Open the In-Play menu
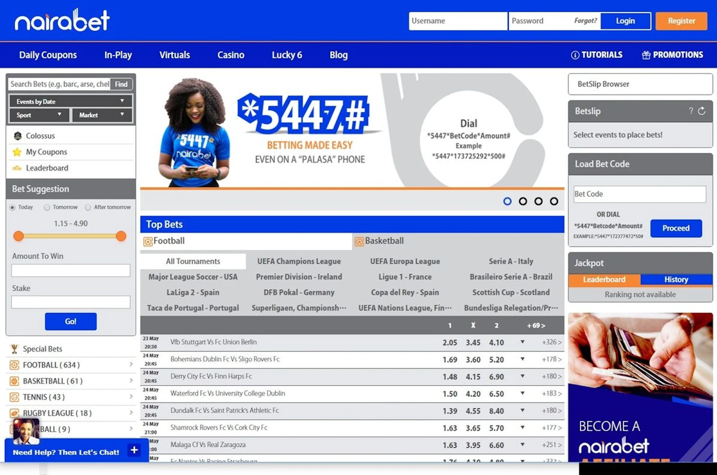717x475 pixels. click(x=118, y=55)
